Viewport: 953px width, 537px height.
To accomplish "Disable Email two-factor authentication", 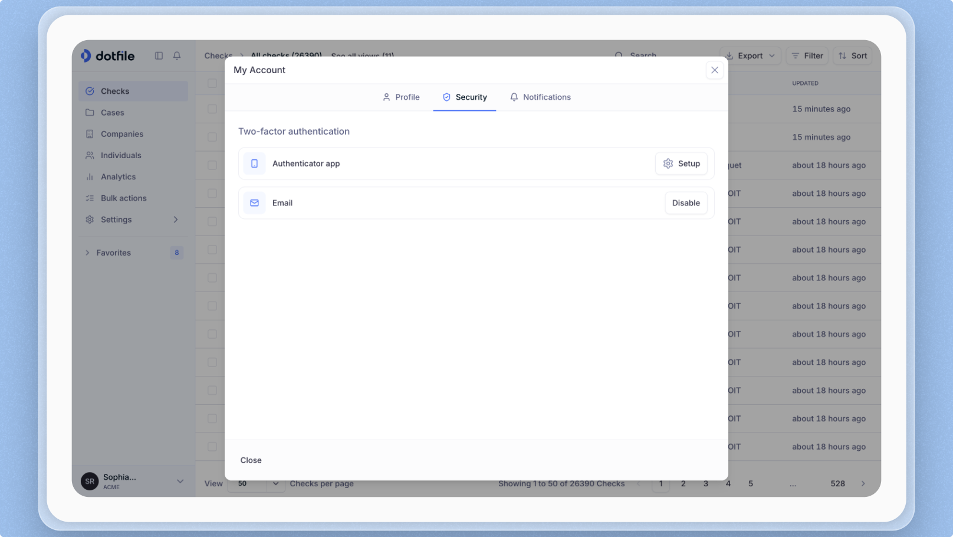I will pyautogui.click(x=686, y=203).
